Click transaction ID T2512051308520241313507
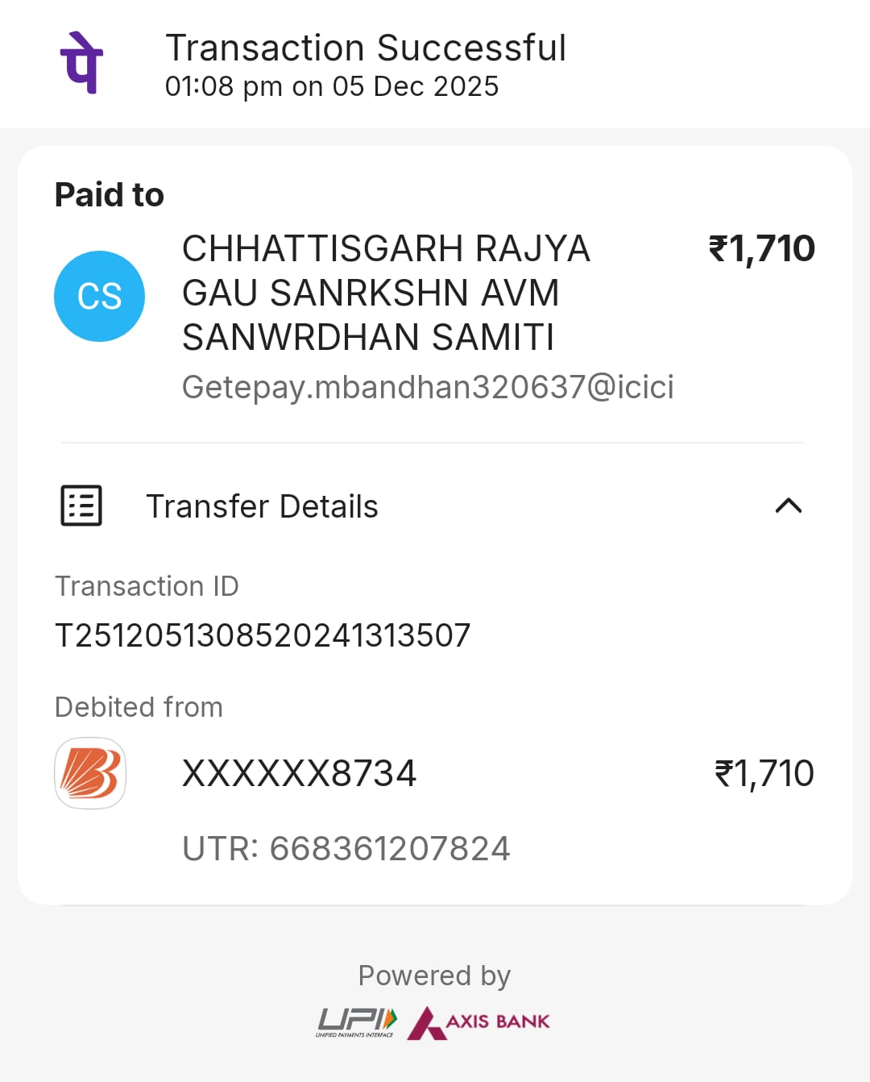This screenshot has height=1082, width=870. [x=263, y=635]
